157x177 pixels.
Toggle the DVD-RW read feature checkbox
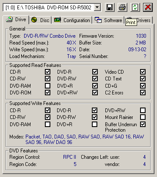pos(95,78)
